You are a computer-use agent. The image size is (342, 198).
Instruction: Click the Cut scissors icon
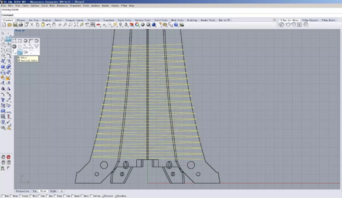(31, 25)
